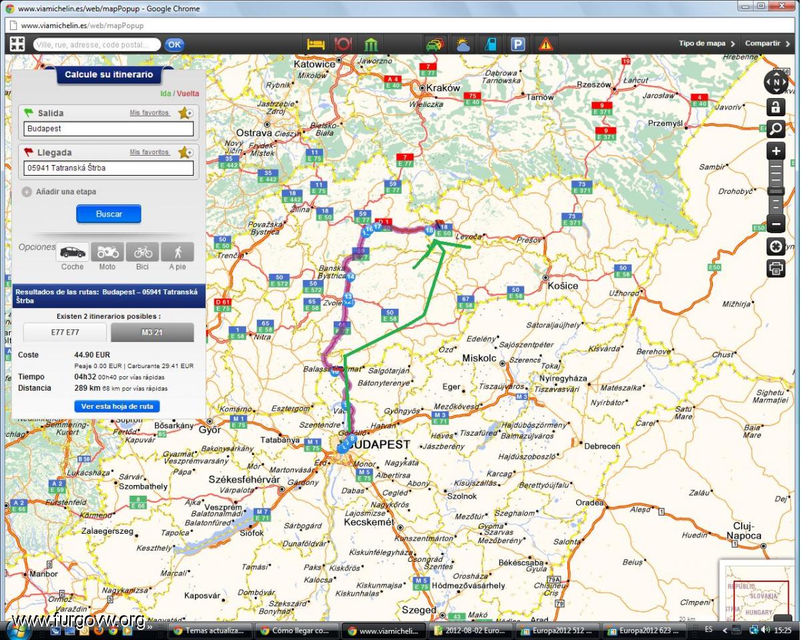The height and width of the screenshot is (640, 801).
Task: Open Windows Start button
Action: (x=19, y=629)
